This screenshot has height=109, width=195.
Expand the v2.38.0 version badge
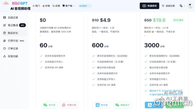[x=85, y=6]
